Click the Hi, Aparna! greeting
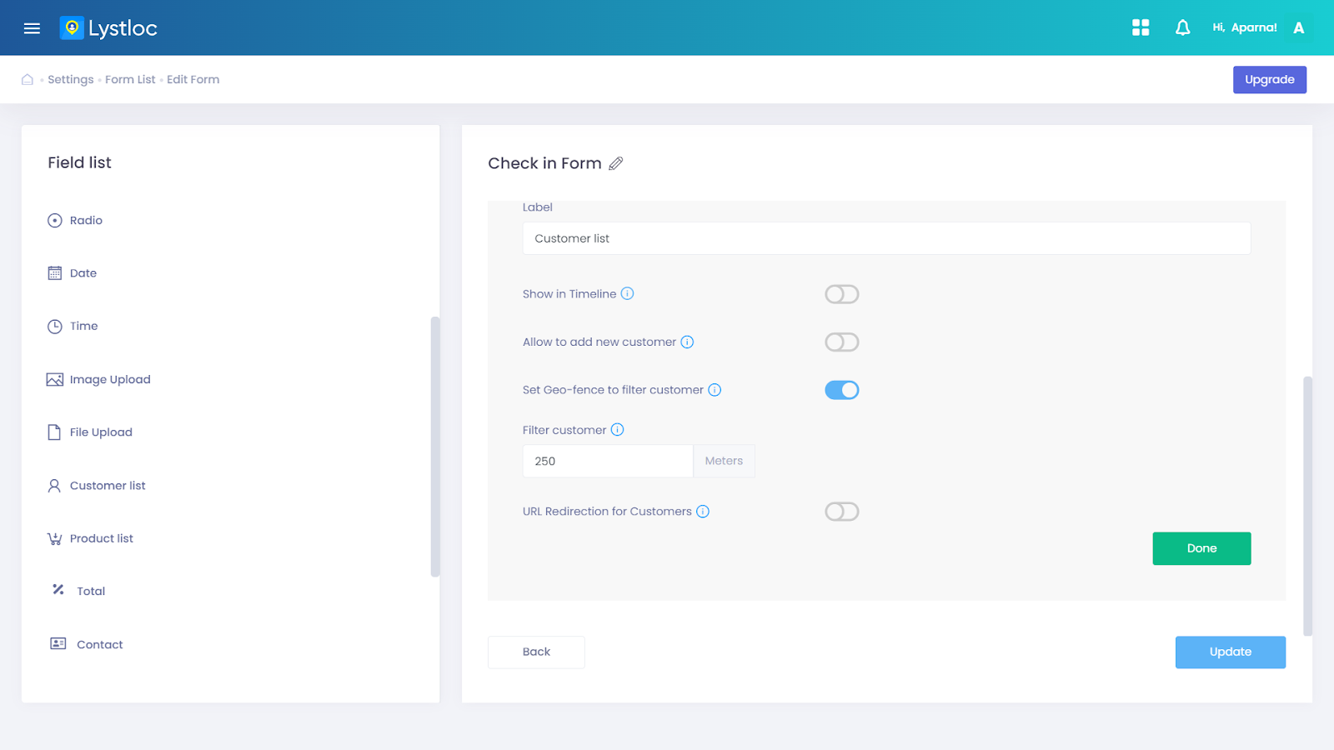Viewport: 1334px width, 750px height. tap(1245, 27)
